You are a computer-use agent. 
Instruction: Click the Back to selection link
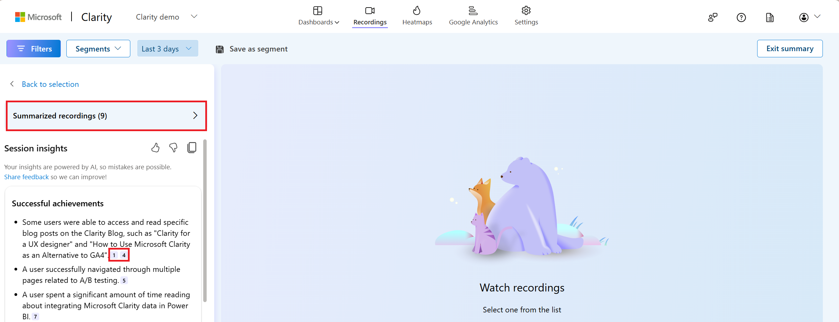point(50,84)
